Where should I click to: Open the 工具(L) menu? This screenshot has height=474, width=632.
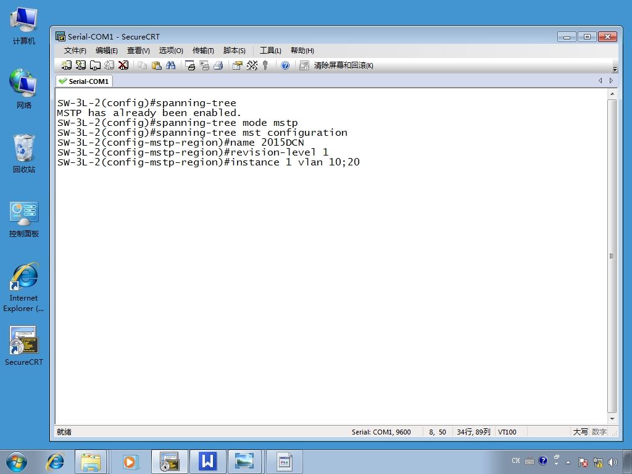pyautogui.click(x=270, y=51)
